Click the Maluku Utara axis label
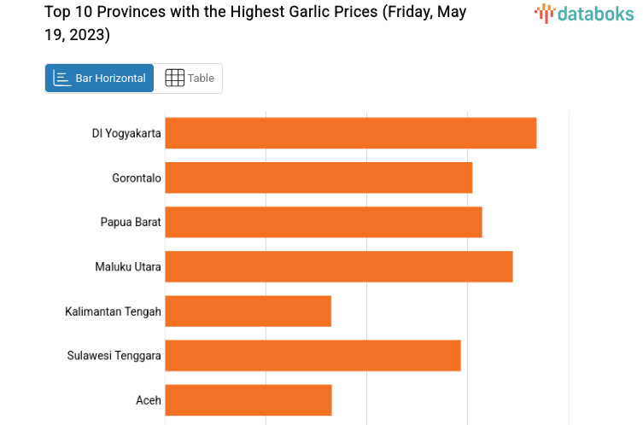 pos(128,266)
